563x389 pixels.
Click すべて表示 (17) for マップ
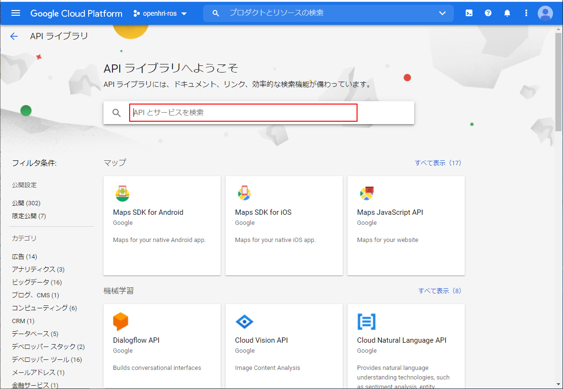(438, 163)
